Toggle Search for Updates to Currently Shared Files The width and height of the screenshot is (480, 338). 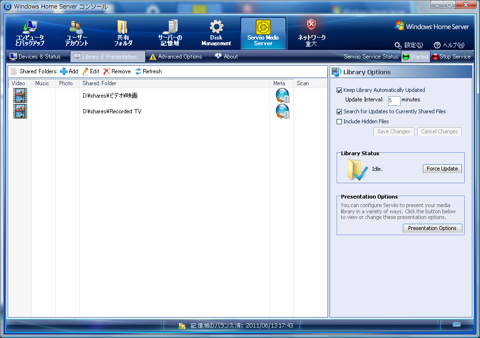tap(340, 111)
